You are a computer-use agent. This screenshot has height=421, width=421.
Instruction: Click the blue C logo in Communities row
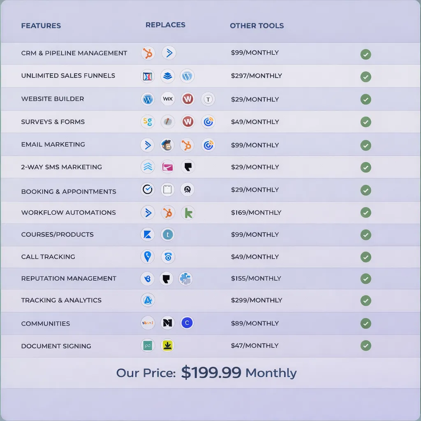[x=187, y=323]
